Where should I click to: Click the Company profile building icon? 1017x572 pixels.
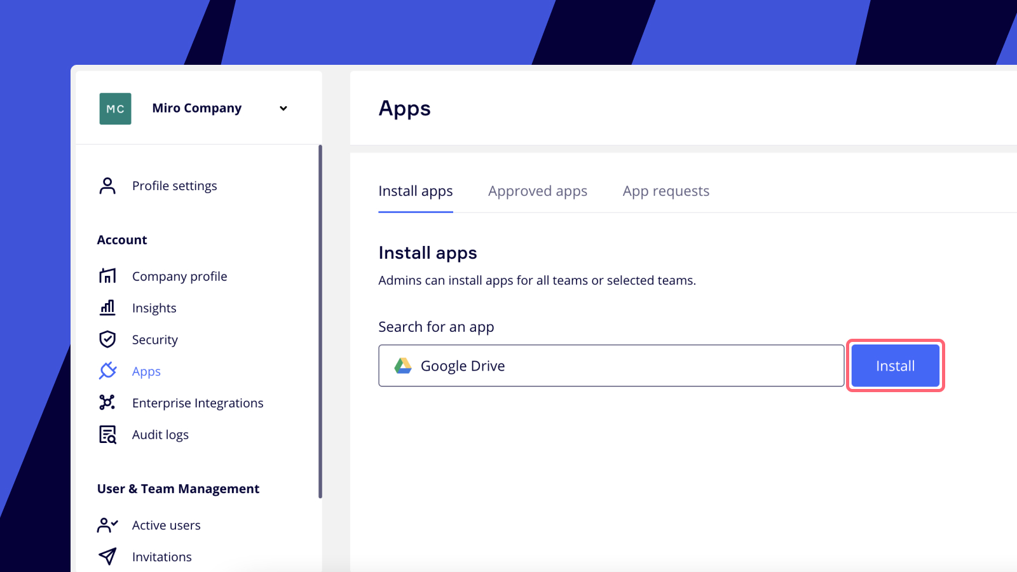[107, 276]
